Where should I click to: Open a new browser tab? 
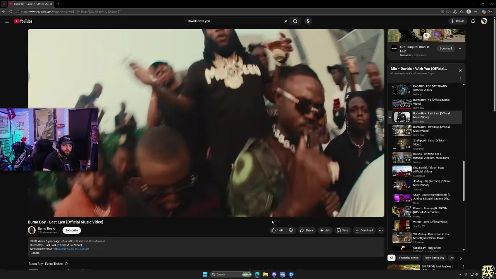tap(58, 4)
